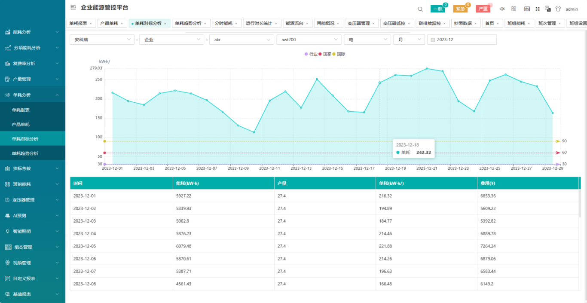587x303 pixels.
Task: Switch to the 变压器监控 tab
Action: 397,24
